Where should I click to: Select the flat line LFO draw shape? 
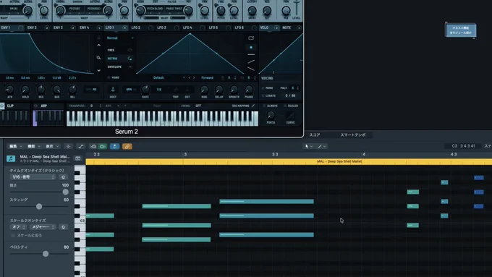251,54
